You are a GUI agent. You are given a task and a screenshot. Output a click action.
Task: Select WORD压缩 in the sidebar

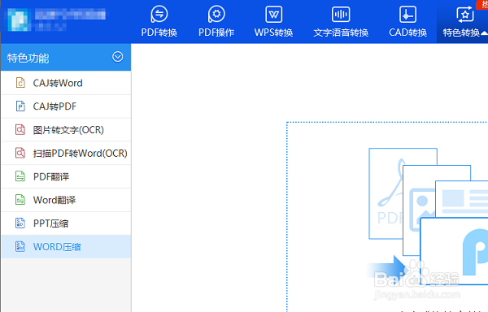pos(66,247)
